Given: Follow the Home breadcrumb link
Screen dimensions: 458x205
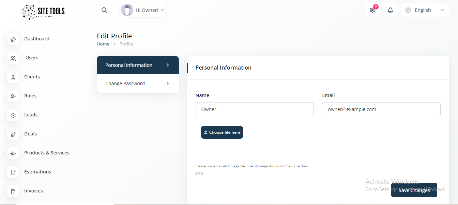Looking at the screenshot, I should tap(103, 44).
